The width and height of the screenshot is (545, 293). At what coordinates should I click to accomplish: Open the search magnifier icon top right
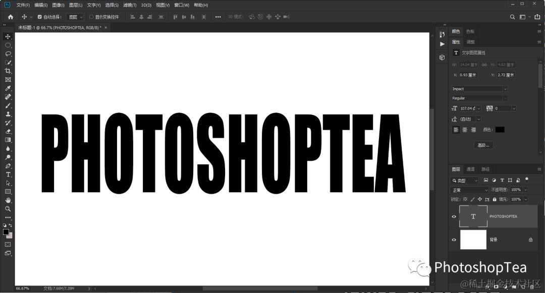512,17
